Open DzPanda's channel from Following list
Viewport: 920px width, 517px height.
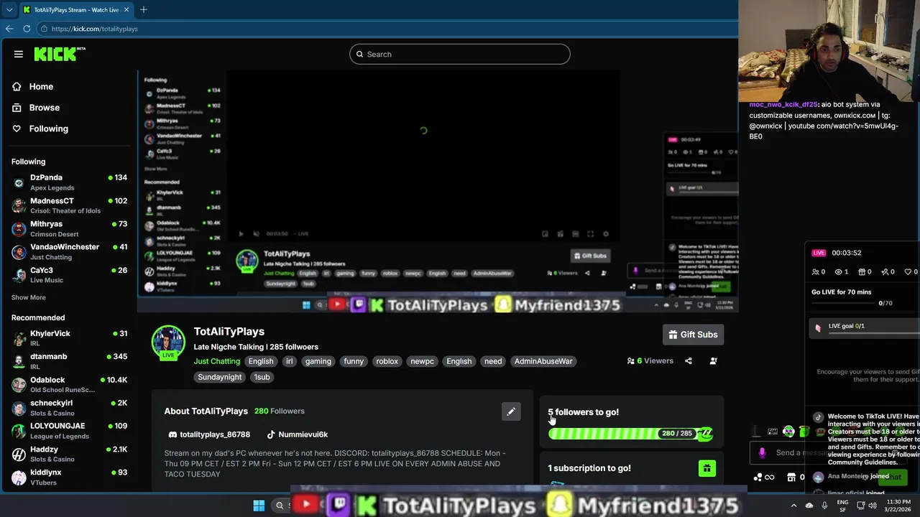coord(69,182)
